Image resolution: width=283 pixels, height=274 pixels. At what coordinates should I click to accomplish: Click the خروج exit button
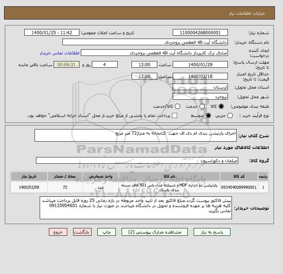(58, 232)
